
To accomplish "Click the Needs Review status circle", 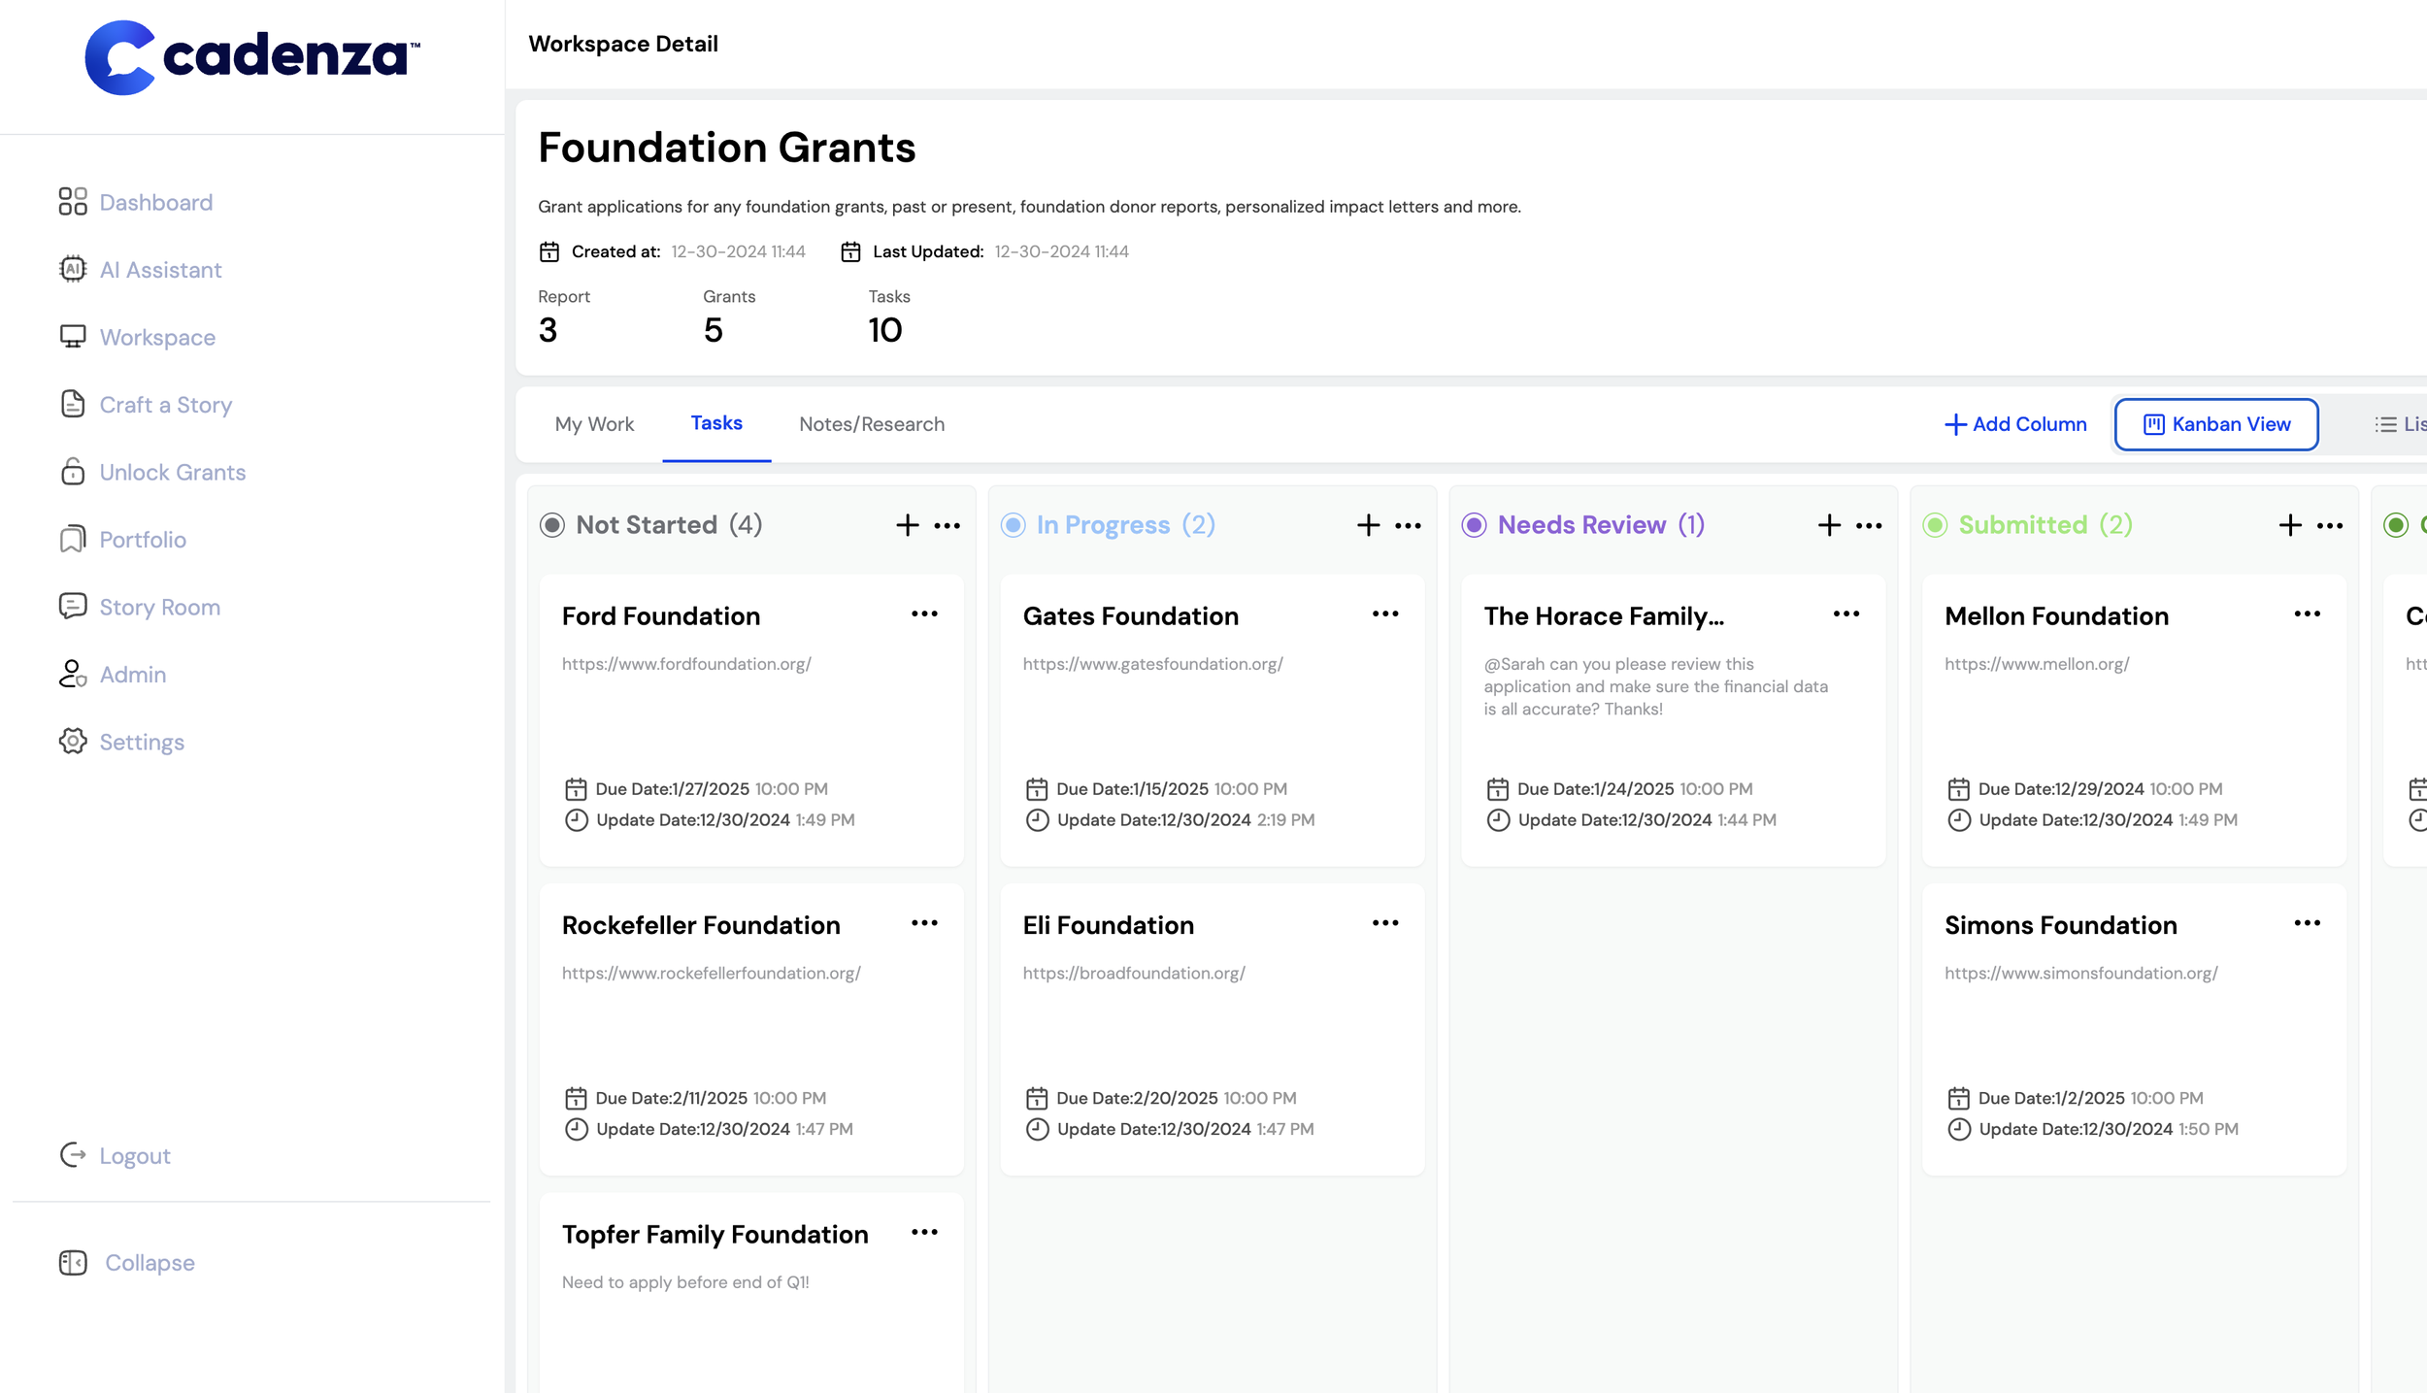I will [x=1474, y=525].
